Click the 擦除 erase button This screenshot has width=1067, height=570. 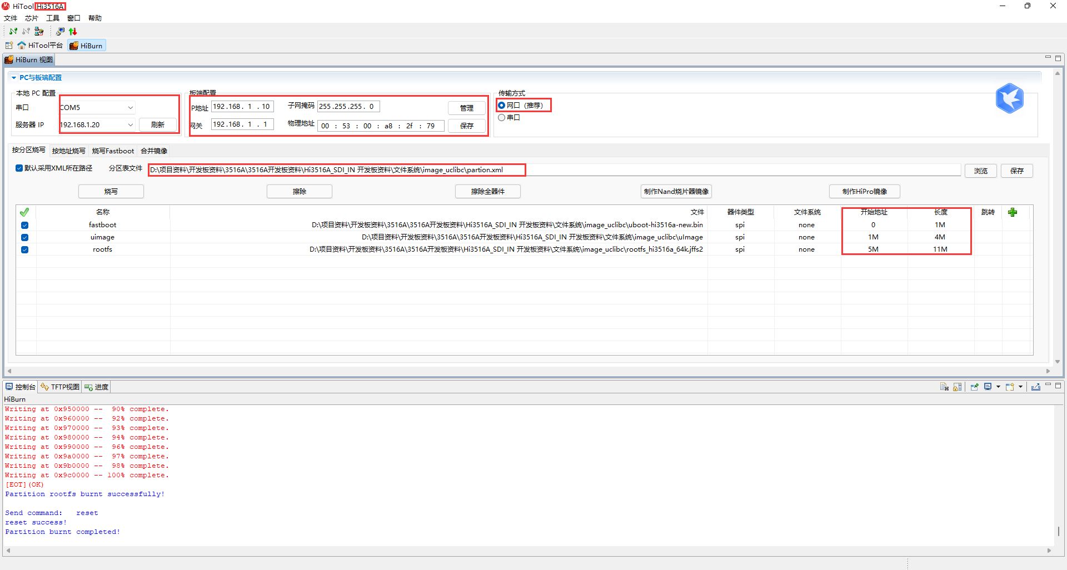coord(300,191)
